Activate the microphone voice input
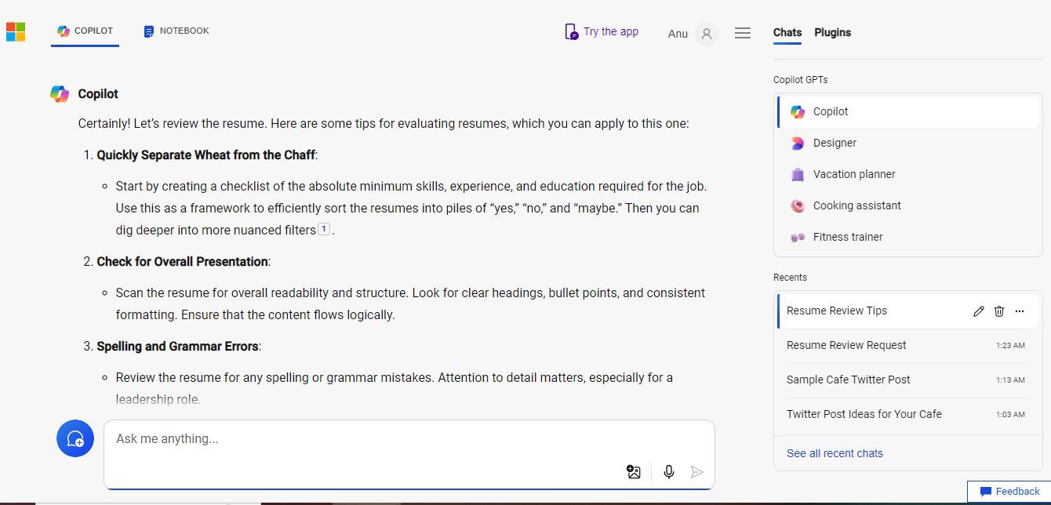Image resolution: width=1051 pixels, height=505 pixels. coord(669,471)
